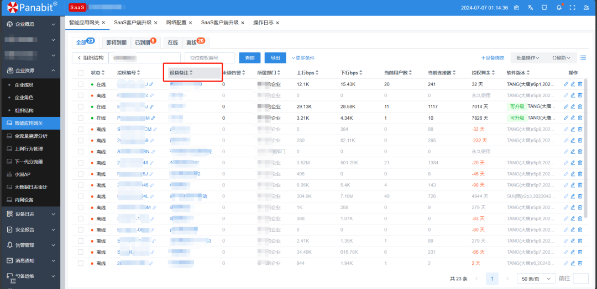Show the 在线 filter tab
Screen dimensions: 597x289
(173, 43)
